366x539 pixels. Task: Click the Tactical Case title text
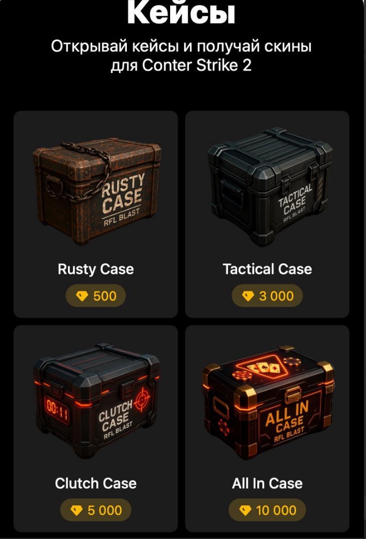[x=267, y=269]
